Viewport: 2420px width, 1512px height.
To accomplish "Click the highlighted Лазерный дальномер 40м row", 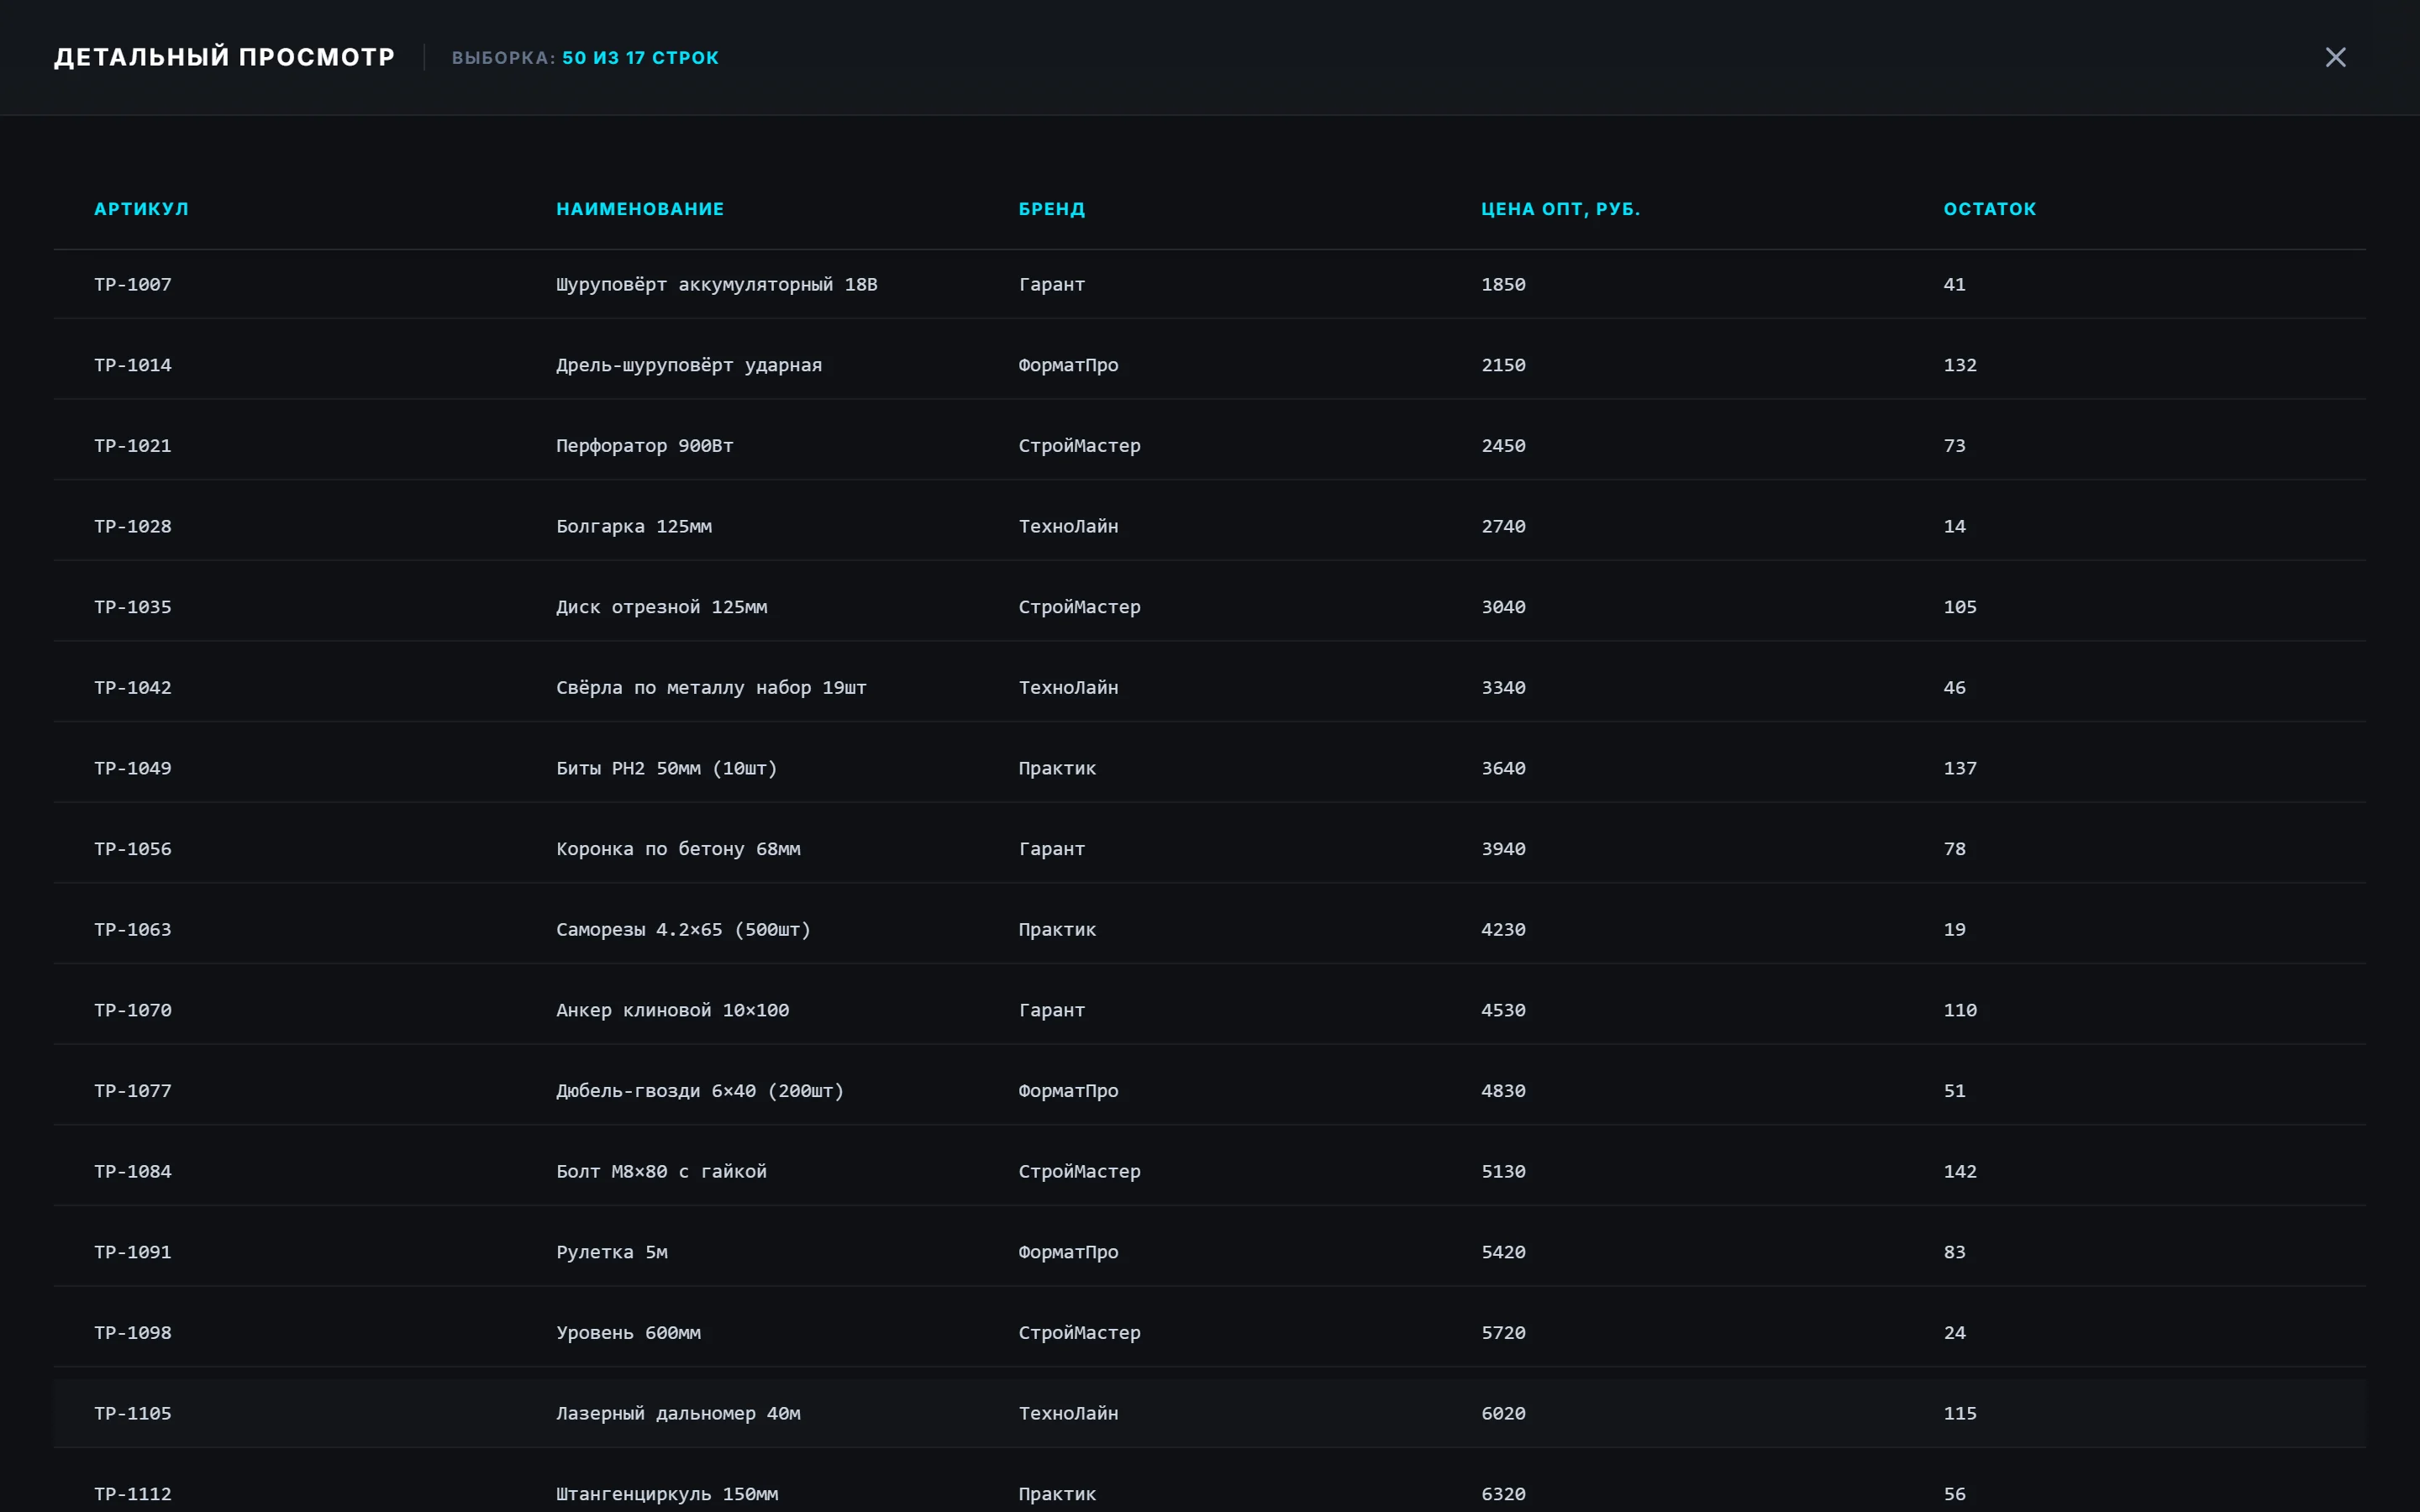I will (1209, 1413).
